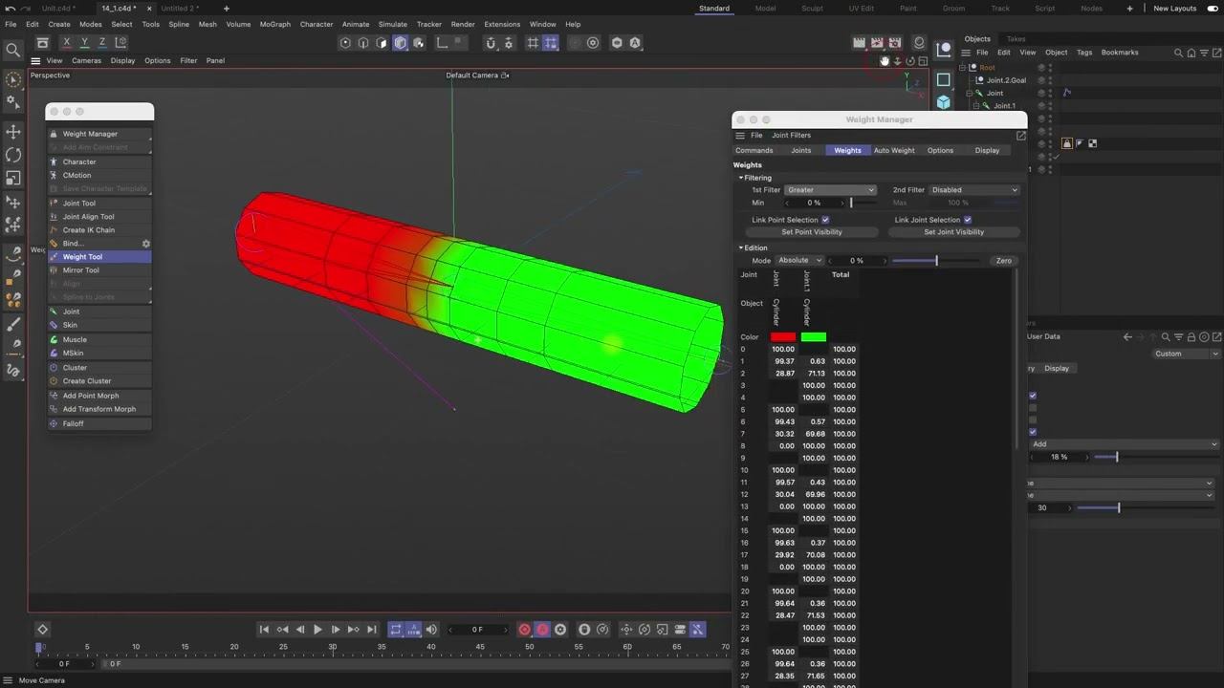This screenshot has height=688, width=1224.
Task: Click the red record keyframe icon
Action: coord(524,630)
